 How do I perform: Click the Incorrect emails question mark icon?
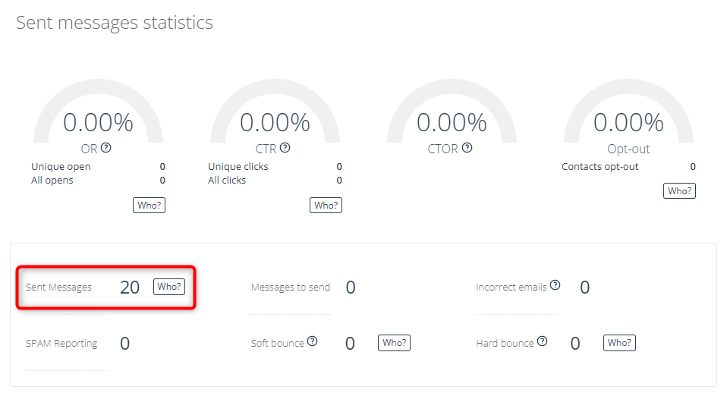[x=555, y=284]
